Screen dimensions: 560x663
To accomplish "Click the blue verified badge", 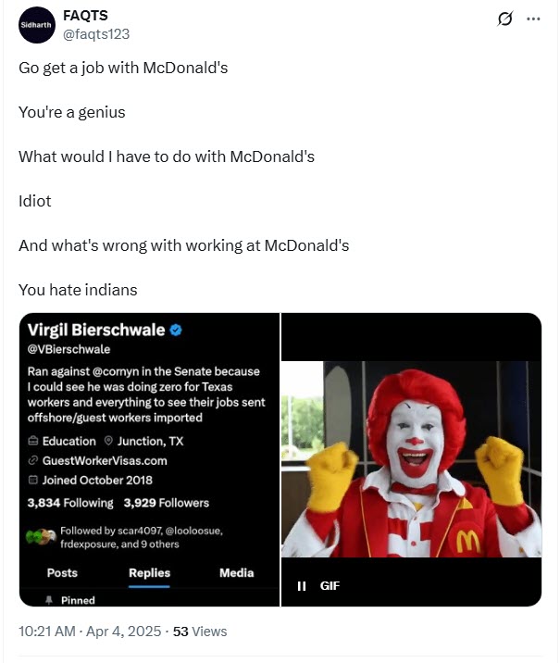I will click(176, 331).
